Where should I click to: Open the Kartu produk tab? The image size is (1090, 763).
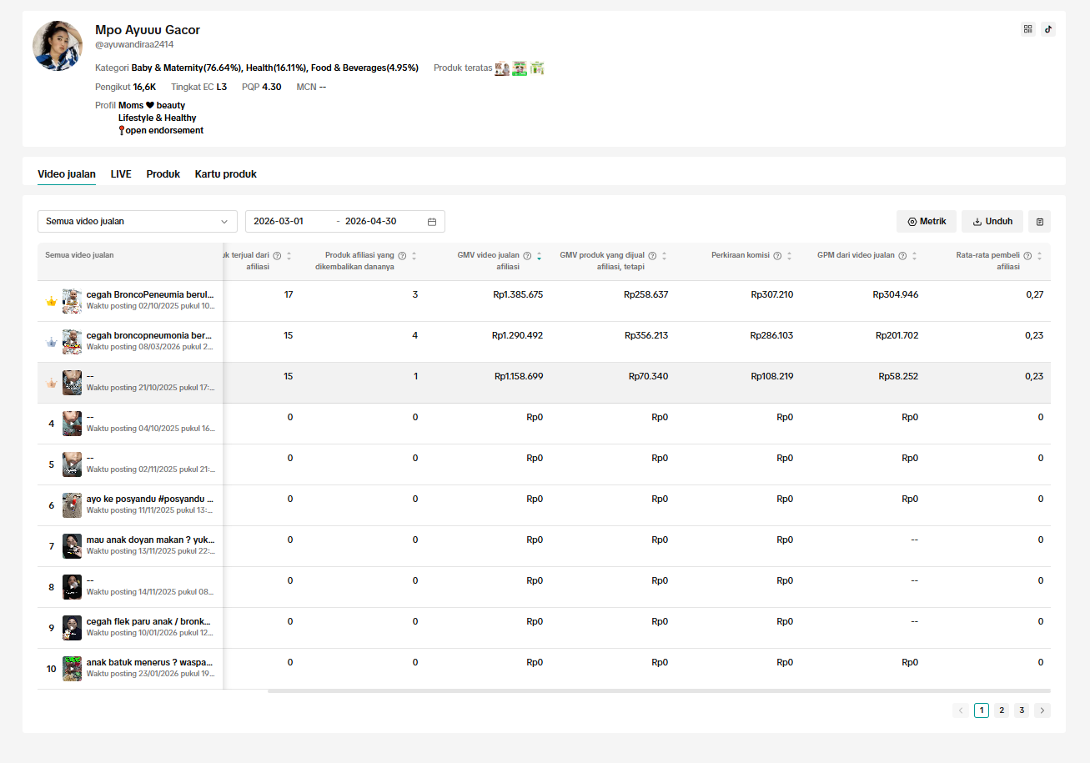[x=226, y=174]
